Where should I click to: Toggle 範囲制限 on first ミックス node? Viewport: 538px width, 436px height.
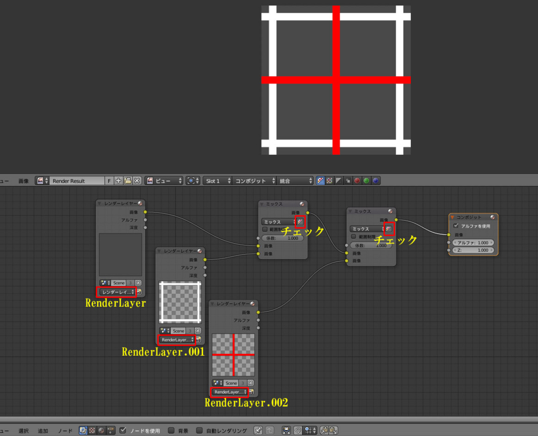[x=265, y=229]
